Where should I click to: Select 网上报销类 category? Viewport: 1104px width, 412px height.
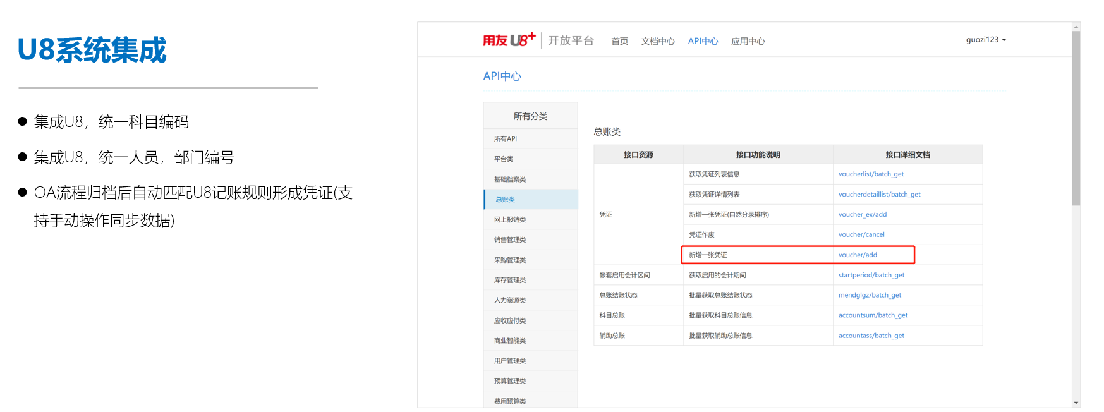coord(531,219)
